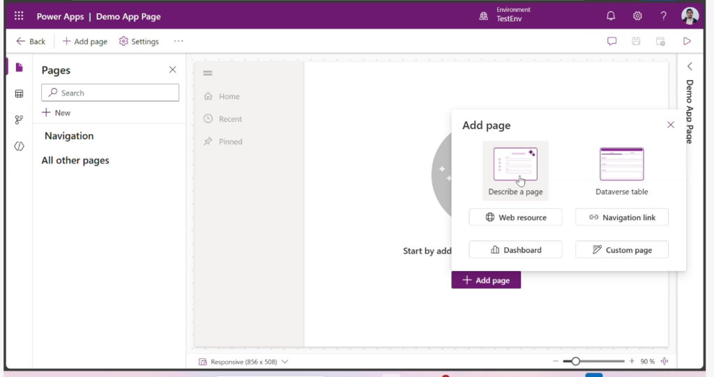
Task: Click the Play preview icon
Action: (x=687, y=41)
